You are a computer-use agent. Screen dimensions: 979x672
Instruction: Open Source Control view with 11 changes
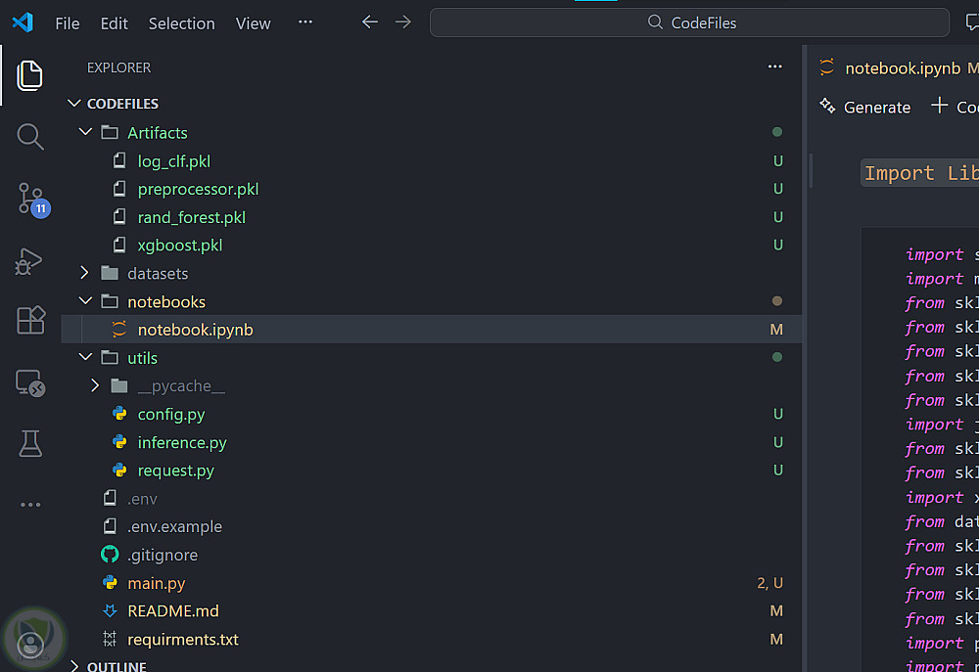click(x=30, y=200)
